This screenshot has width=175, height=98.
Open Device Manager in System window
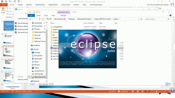click(x=23, y=23)
